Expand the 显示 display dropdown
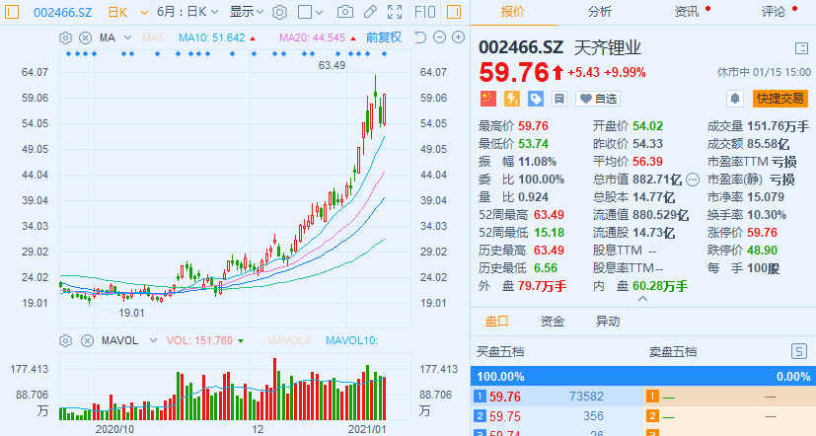 (x=247, y=12)
